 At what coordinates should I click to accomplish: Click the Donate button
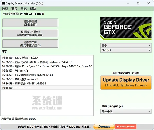104,127
